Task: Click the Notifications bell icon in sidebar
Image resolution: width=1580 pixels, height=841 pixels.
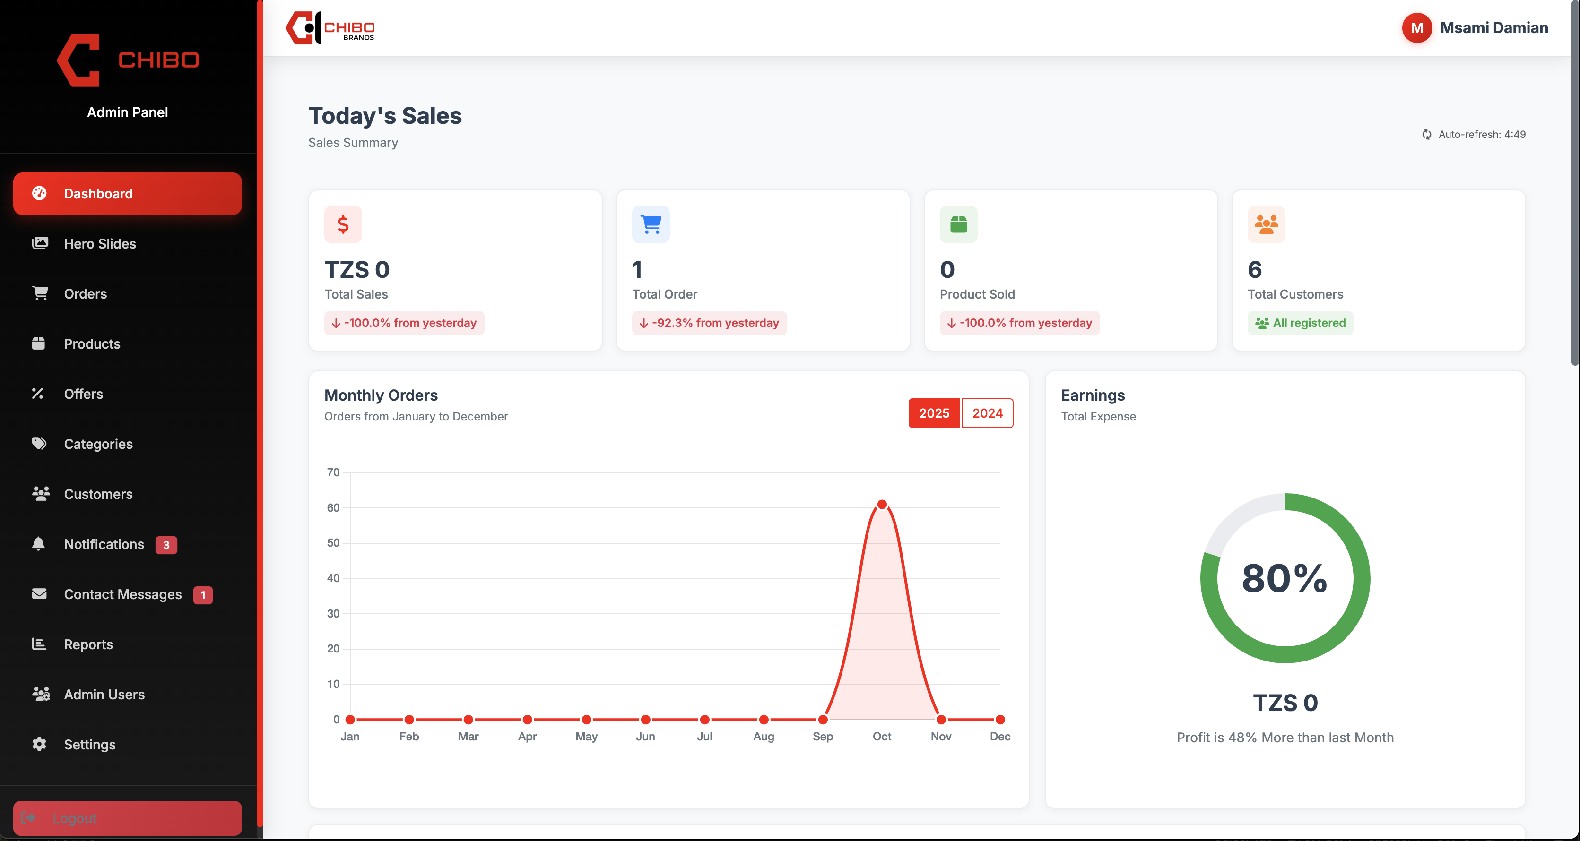Action: point(39,544)
